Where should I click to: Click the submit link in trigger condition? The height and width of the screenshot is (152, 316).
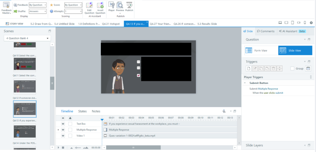(279, 93)
